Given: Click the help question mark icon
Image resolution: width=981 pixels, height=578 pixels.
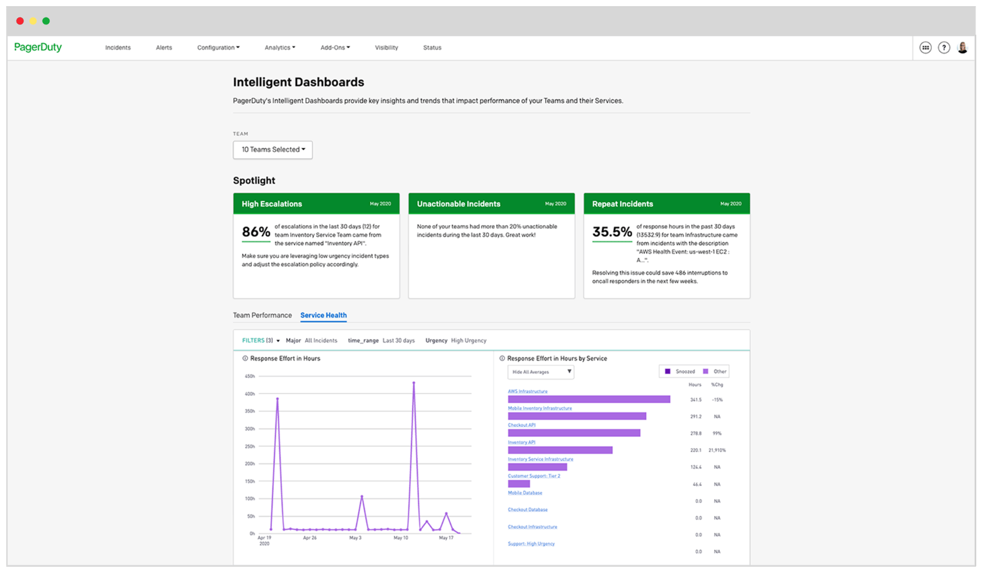Looking at the screenshot, I should 944,48.
